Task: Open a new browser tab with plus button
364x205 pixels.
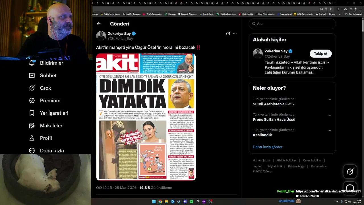Action: 335,3
